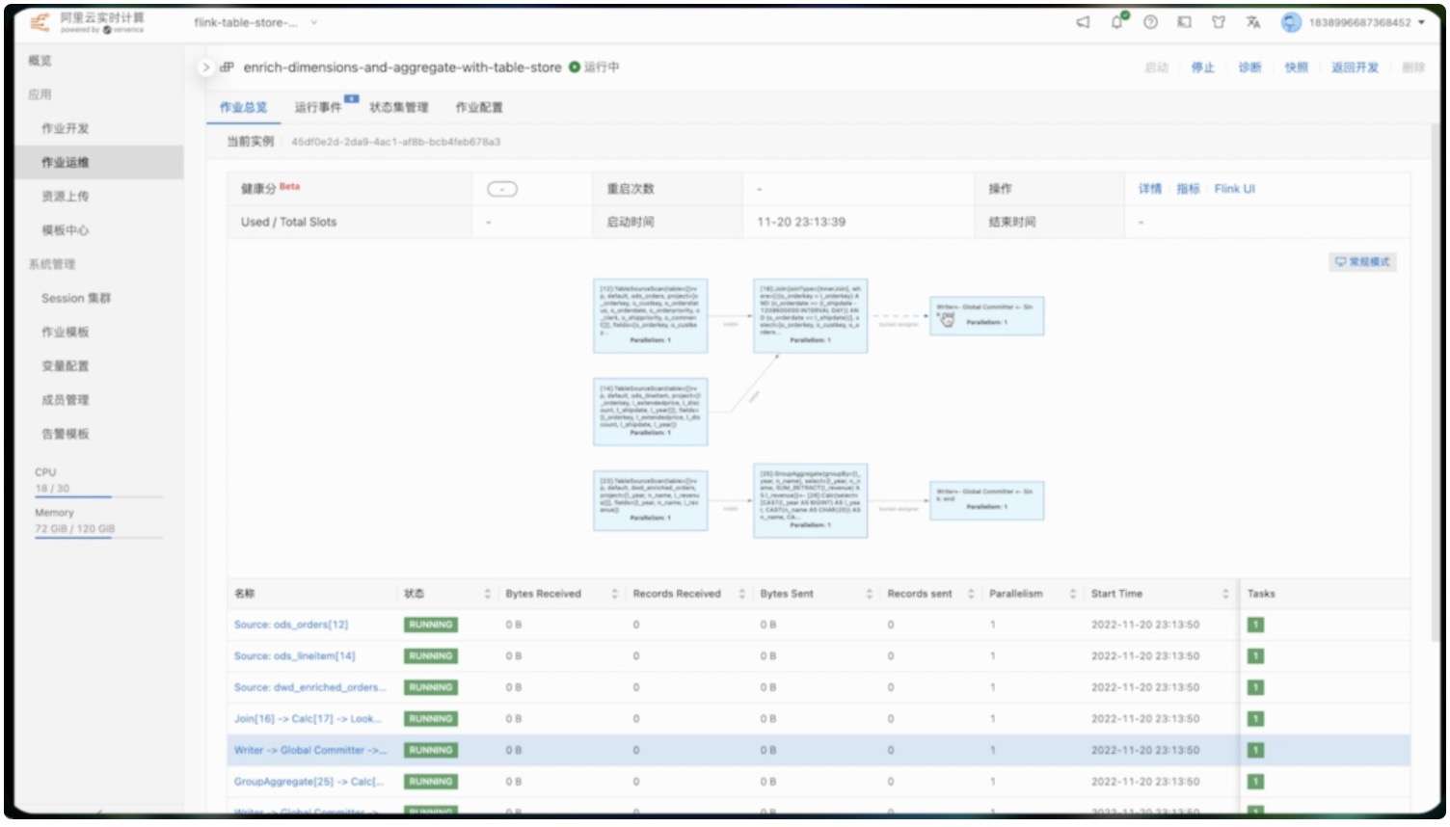
Task: Click the green running status icon
Action: 575,67
